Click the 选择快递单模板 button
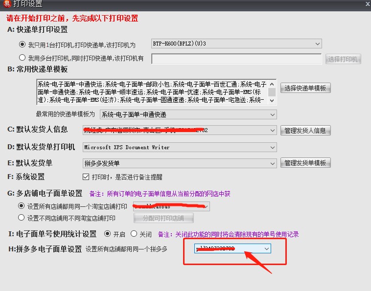 point(305,88)
